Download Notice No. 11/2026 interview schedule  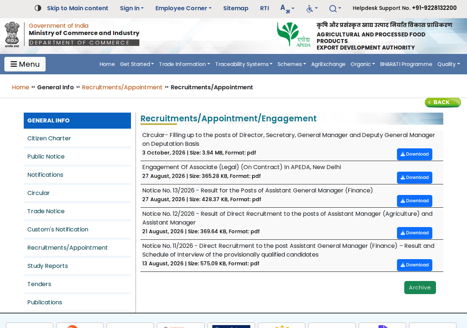tap(414, 265)
